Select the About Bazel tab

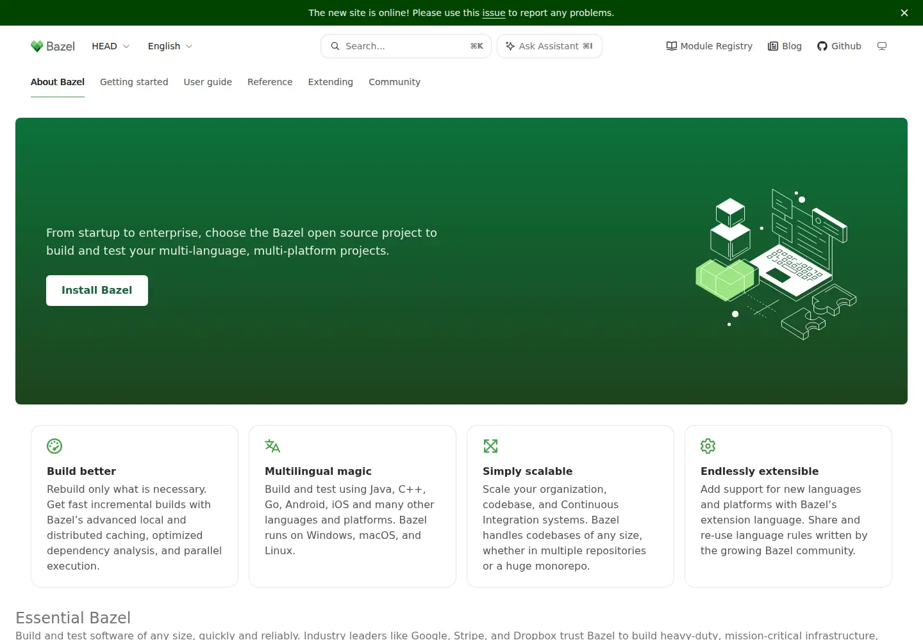pos(58,82)
